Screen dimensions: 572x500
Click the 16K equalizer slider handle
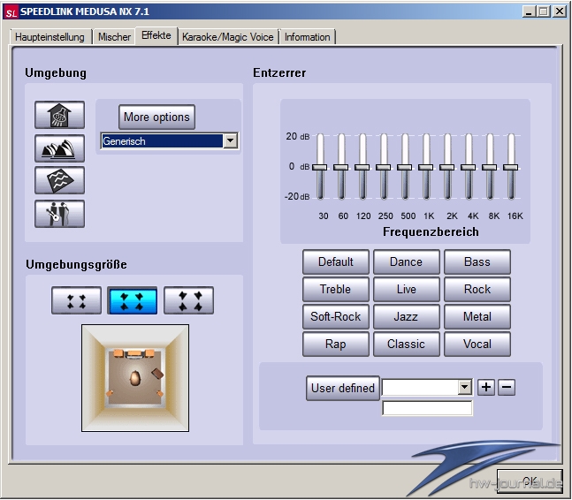click(510, 167)
